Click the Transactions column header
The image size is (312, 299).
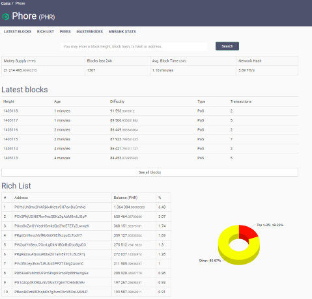click(241, 101)
